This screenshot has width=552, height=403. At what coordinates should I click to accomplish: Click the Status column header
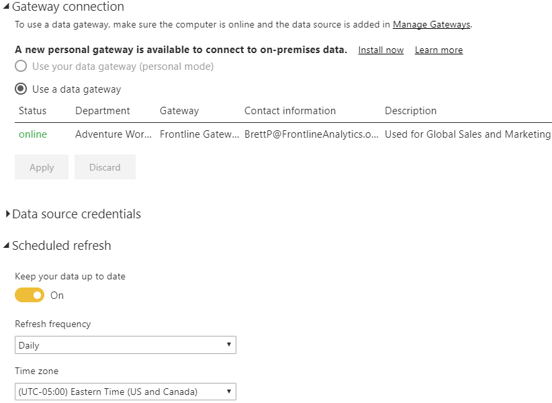click(32, 111)
